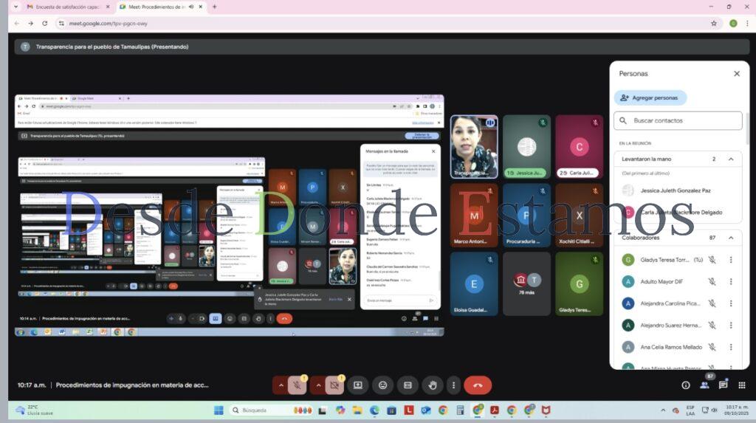756x423 pixels.
Task: Click the Agregar personas button
Action: click(x=650, y=97)
